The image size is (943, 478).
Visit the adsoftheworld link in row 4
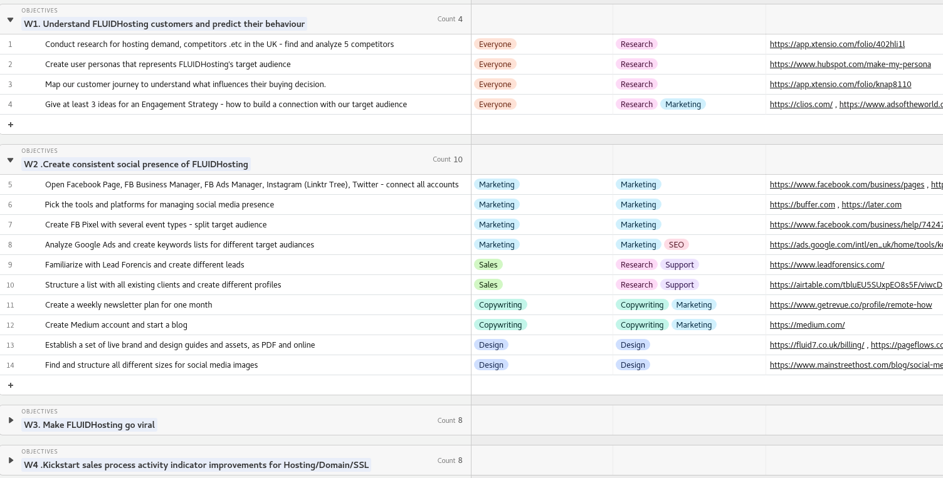(891, 104)
